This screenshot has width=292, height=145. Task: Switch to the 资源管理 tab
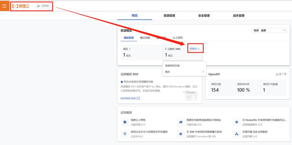point(169,16)
